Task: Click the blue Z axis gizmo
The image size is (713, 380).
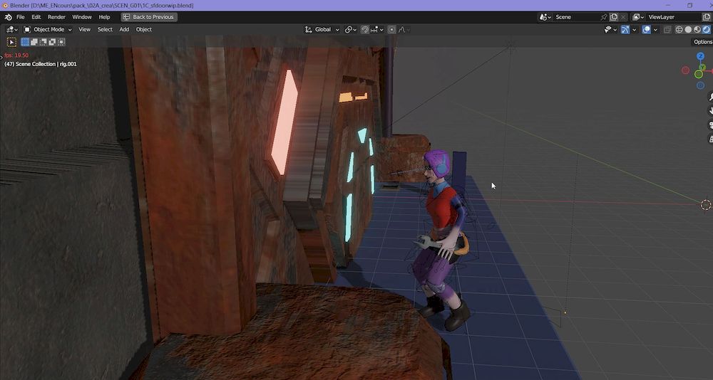Action: 700,56
